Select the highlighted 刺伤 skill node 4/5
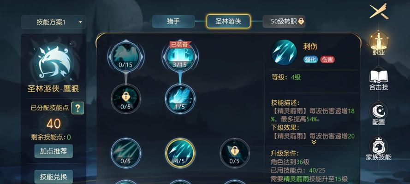Viewport: 410px width, 184px height. click(180, 153)
